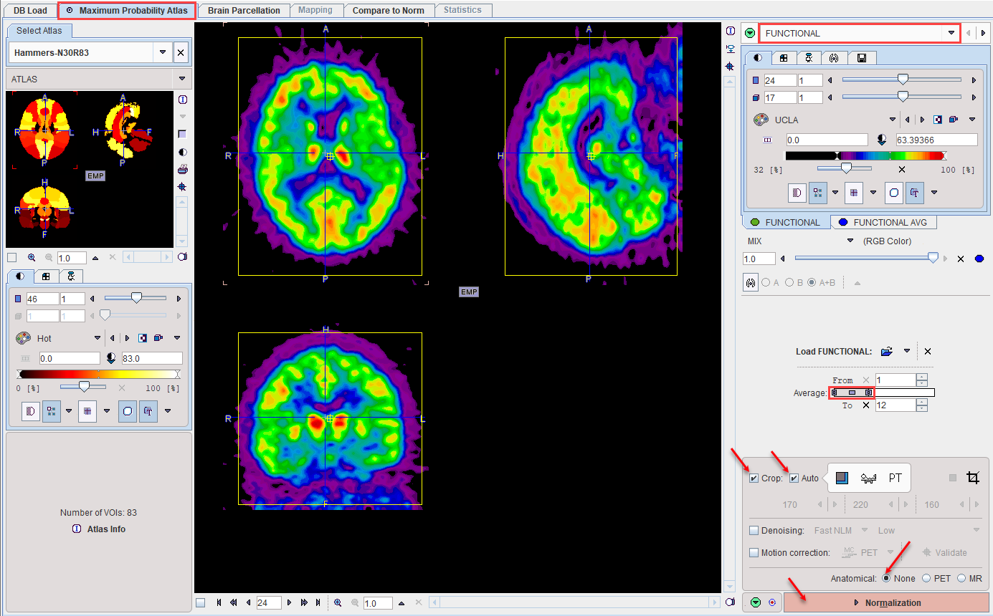Zoom in on the main image viewport
Image resolution: width=993 pixels, height=616 pixels.
click(x=338, y=603)
